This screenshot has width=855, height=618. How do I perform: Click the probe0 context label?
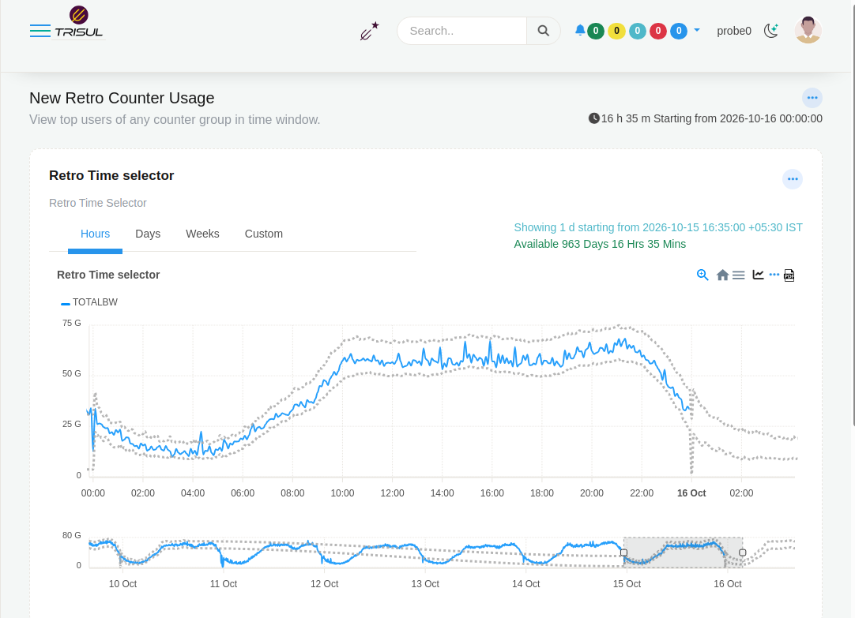[x=734, y=31]
